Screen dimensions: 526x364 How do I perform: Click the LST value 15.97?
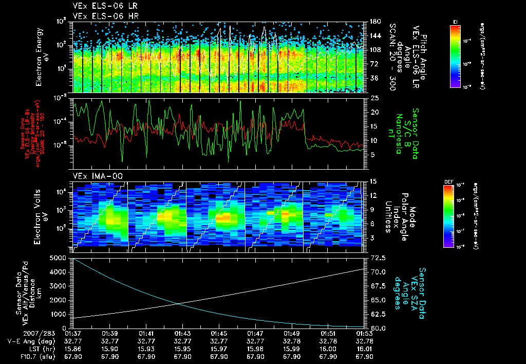(x=219, y=349)
